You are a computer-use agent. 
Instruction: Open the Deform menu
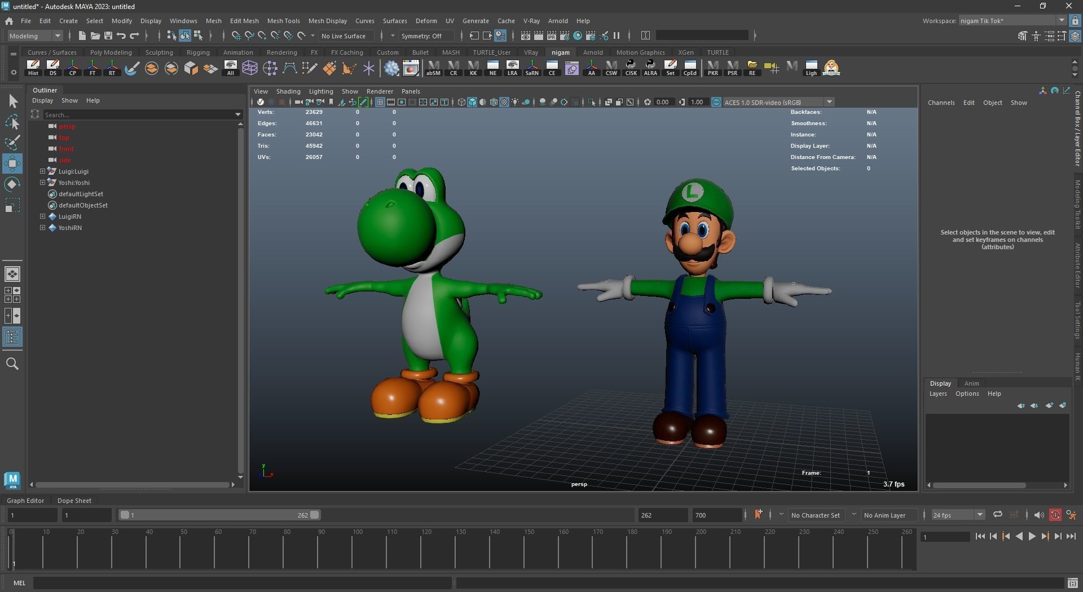426,21
